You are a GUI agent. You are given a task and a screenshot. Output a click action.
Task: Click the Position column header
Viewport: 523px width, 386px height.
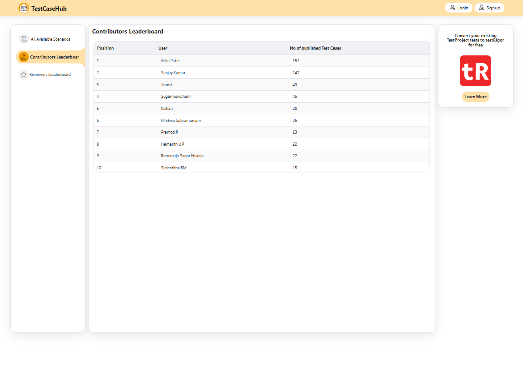click(106, 48)
